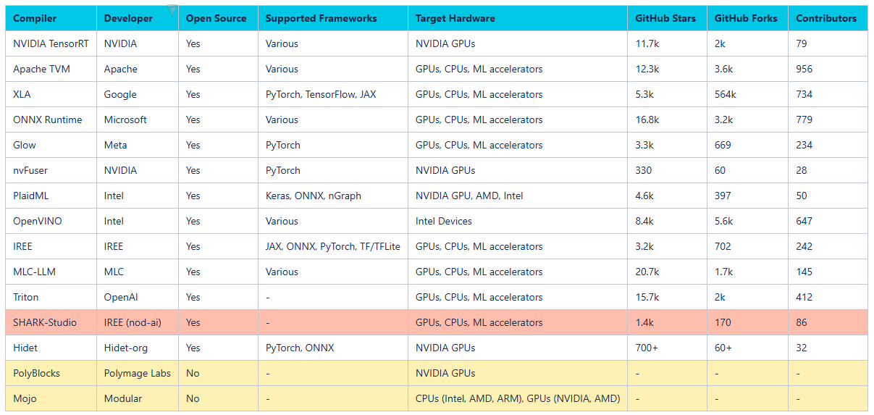Select the GitHub Stars column header

point(667,18)
